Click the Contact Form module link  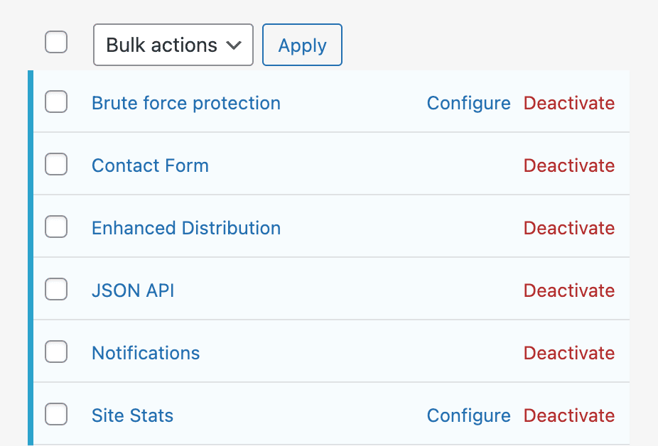pyautogui.click(x=150, y=165)
